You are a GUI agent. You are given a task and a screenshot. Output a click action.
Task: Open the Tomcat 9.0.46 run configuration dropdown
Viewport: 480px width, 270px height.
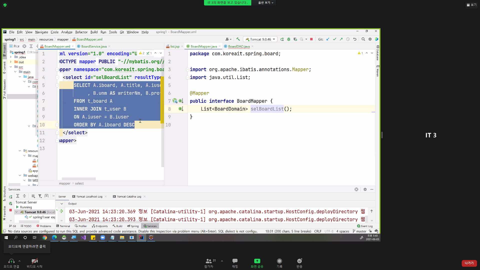[x=274, y=39]
